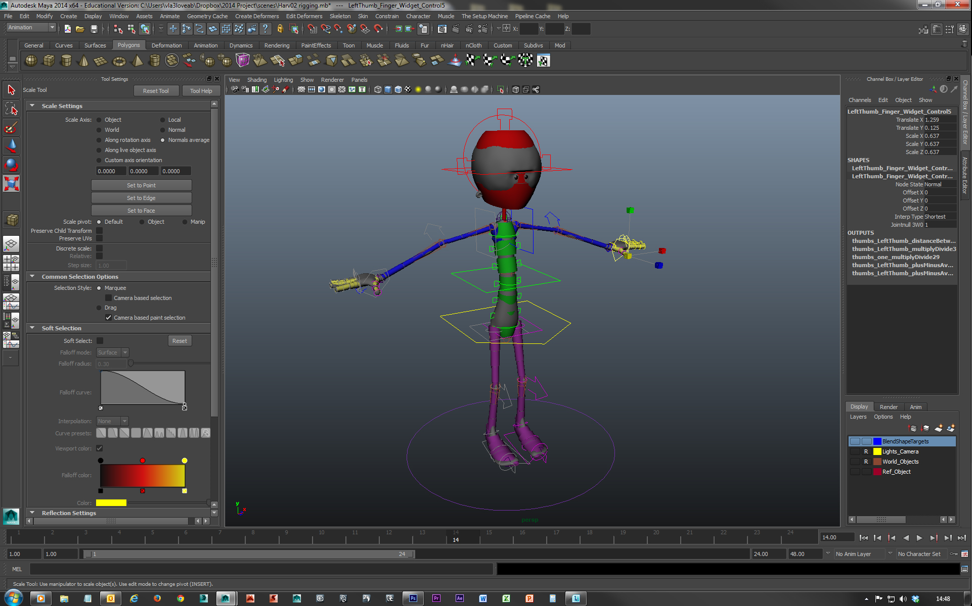Viewport: 972px width, 606px height.
Task: Click the yellow Color swatch
Action: point(111,503)
